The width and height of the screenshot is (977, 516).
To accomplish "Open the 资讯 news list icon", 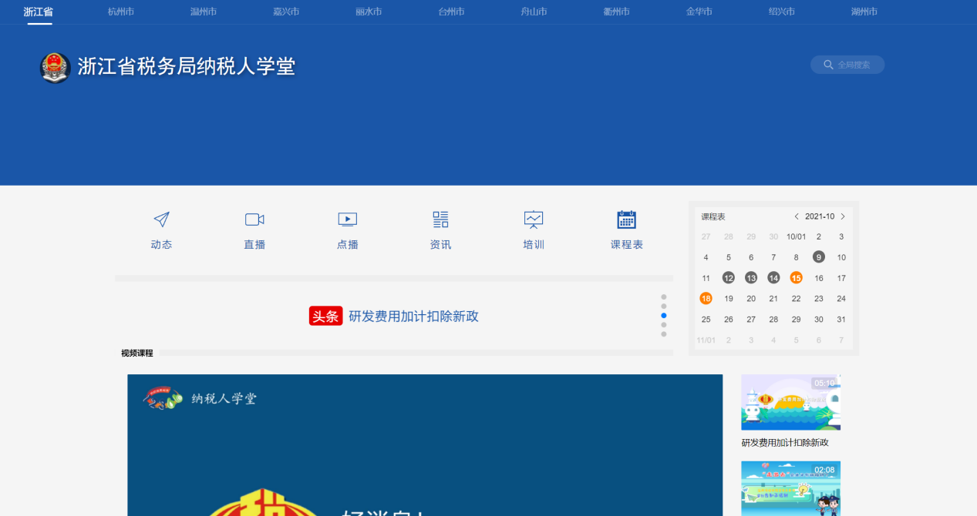I will coord(440,220).
